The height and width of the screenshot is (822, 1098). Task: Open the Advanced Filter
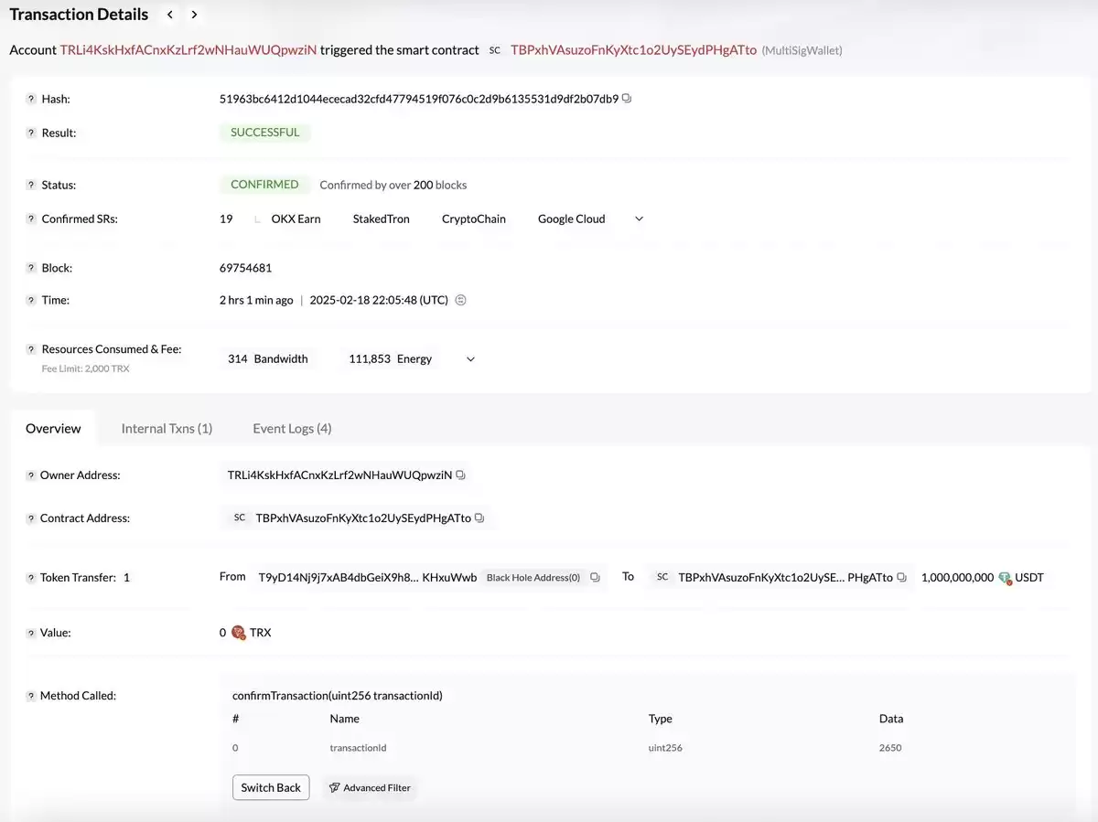pyautogui.click(x=370, y=787)
